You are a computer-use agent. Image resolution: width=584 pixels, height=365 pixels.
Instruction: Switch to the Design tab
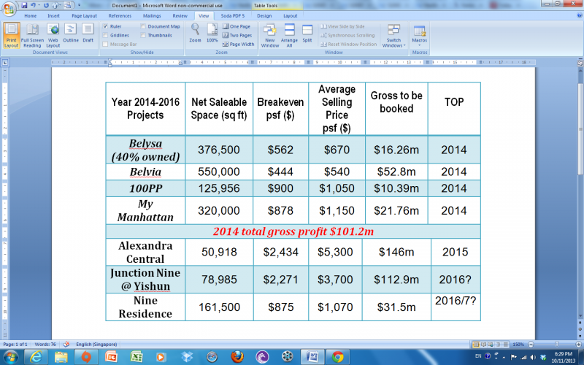(x=264, y=15)
